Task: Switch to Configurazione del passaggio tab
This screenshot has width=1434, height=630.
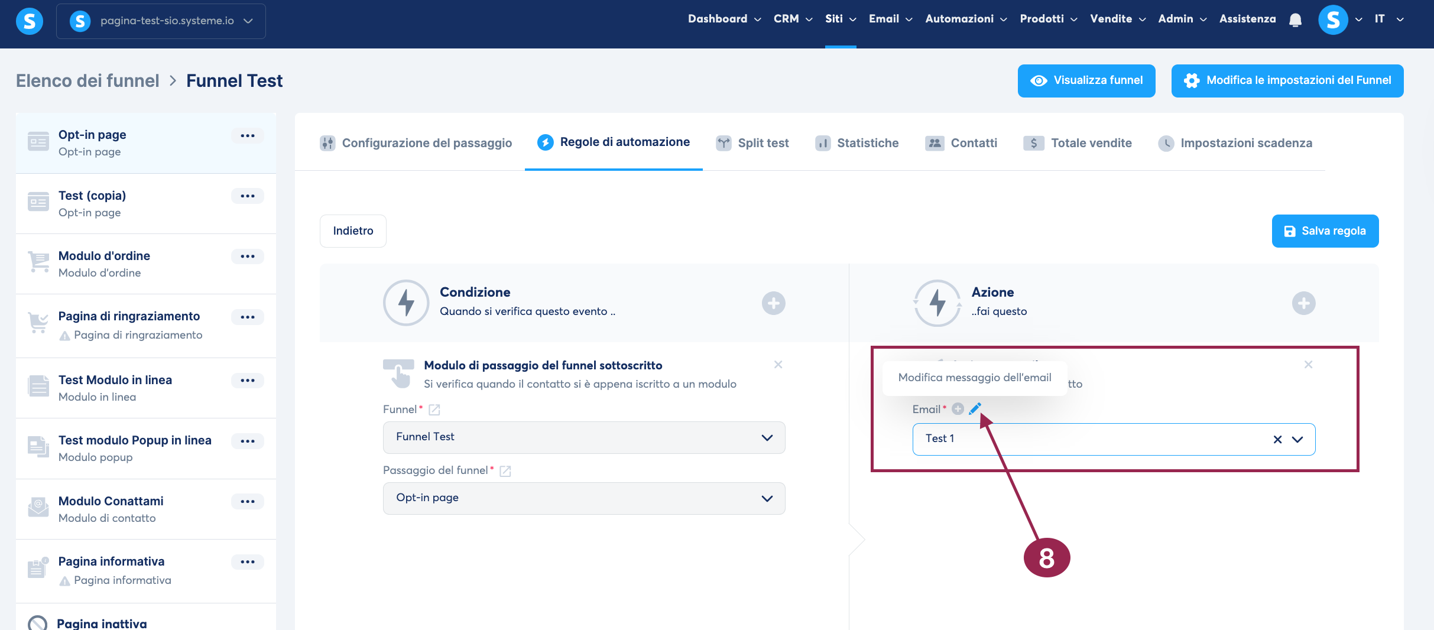Action: click(x=416, y=143)
